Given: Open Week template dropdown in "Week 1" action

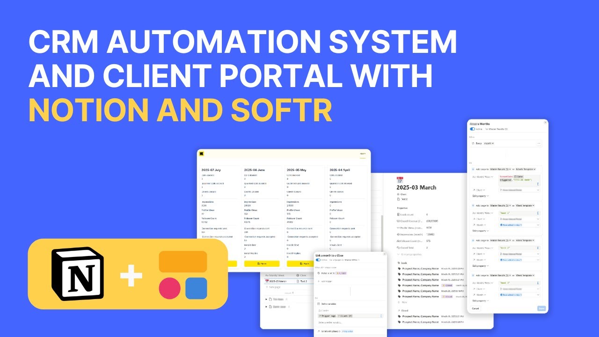Looking at the screenshot, I should click(x=525, y=205).
